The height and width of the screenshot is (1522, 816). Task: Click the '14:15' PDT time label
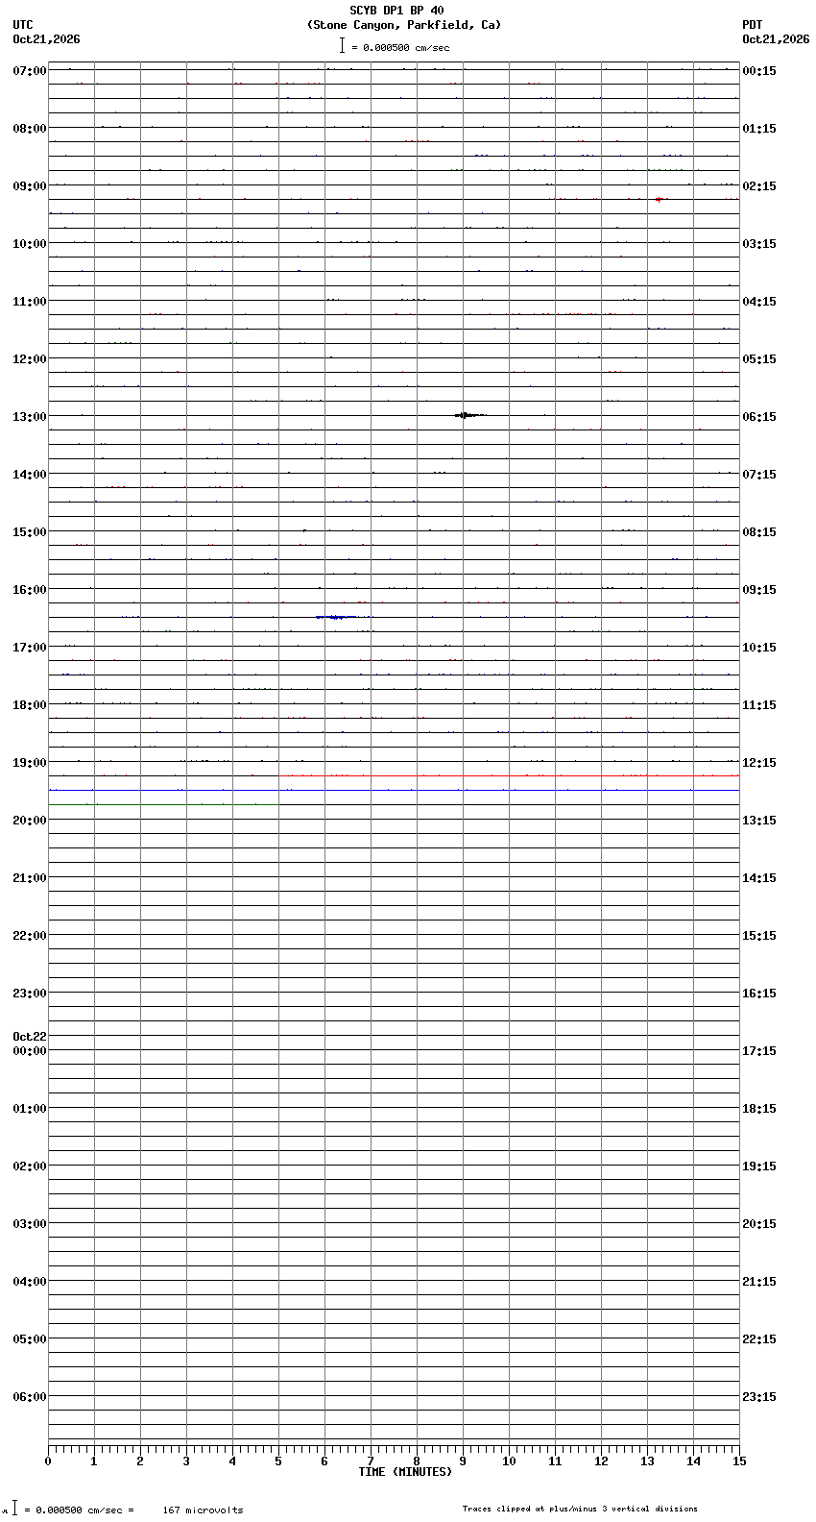[759, 878]
